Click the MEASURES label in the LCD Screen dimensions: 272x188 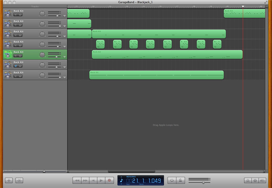[x=131, y=177]
